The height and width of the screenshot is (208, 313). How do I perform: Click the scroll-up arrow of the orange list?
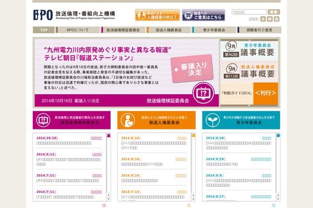pyautogui.click(x=193, y=195)
